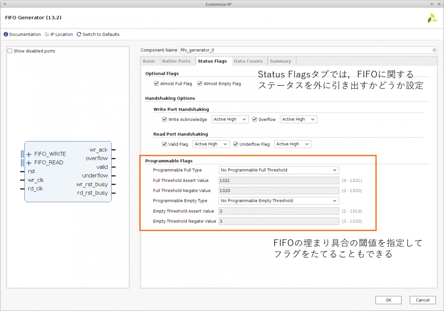444x311 pixels.
Task: Expand the FIFO_READ interface plus icon
Action: tap(29, 163)
